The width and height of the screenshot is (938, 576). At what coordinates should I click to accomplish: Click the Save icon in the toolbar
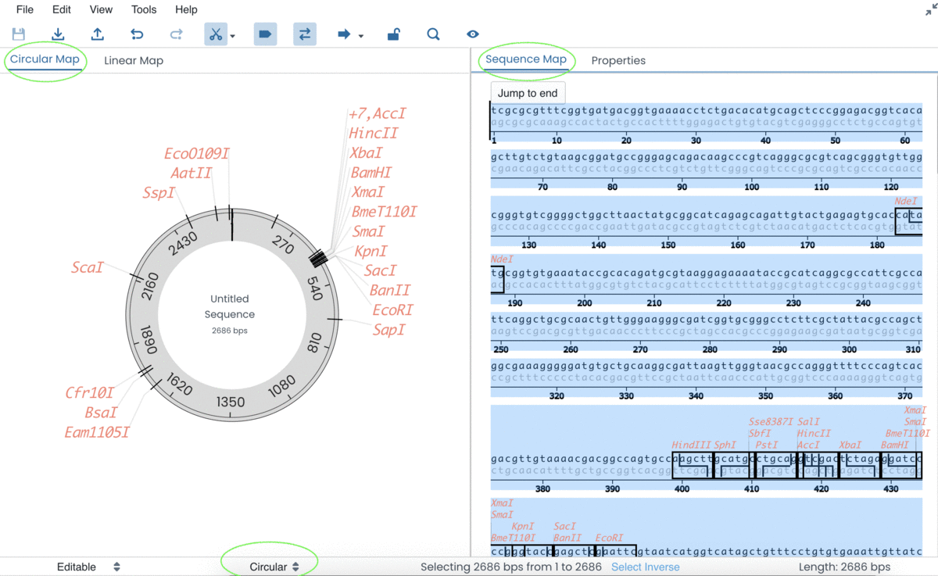tap(18, 34)
